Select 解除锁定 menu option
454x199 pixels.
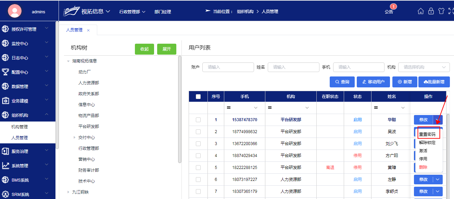point(427,143)
